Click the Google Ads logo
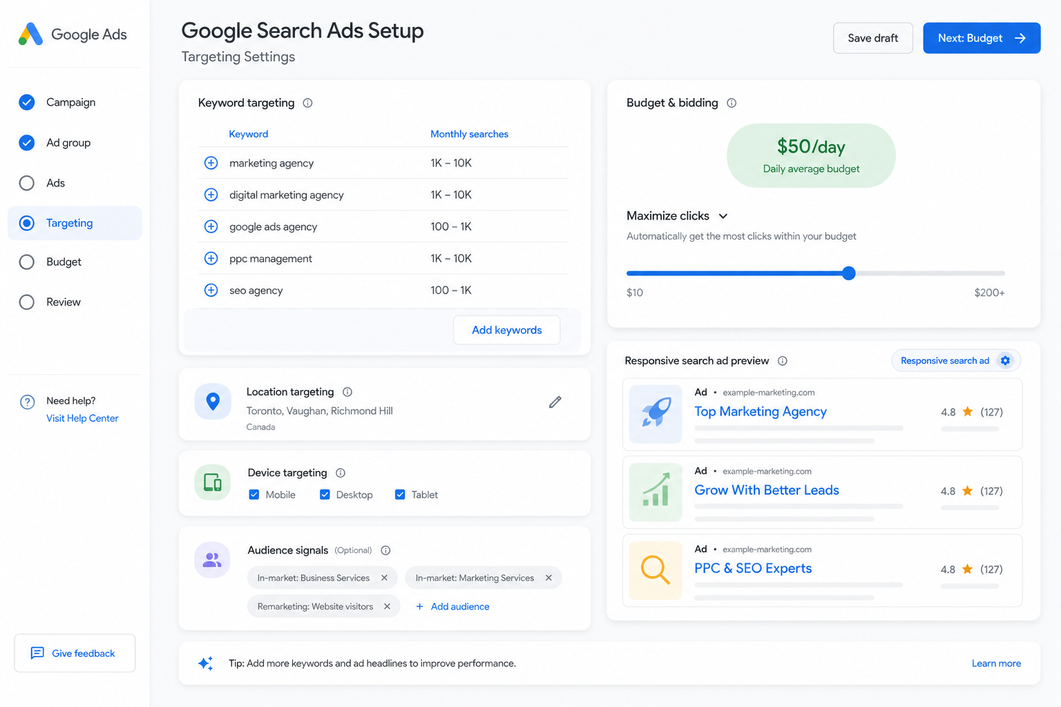Viewport: 1061px width, 707px height. coord(73,34)
